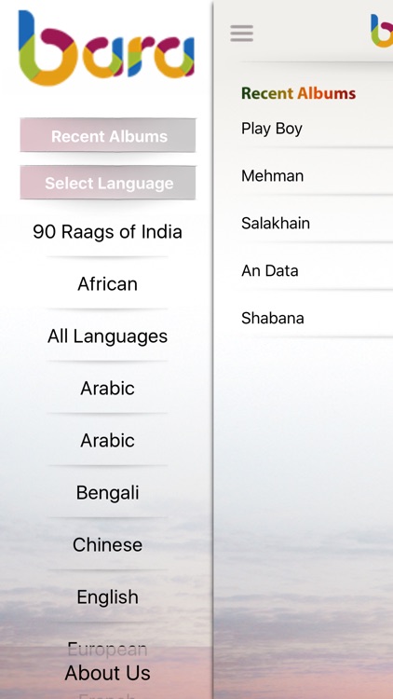Select the African language option
The width and height of the screenshot is (393, 699).
pos(107,284)
